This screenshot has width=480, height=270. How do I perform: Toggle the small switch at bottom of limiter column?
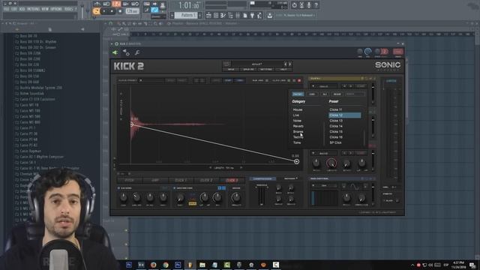click(397, 201)
